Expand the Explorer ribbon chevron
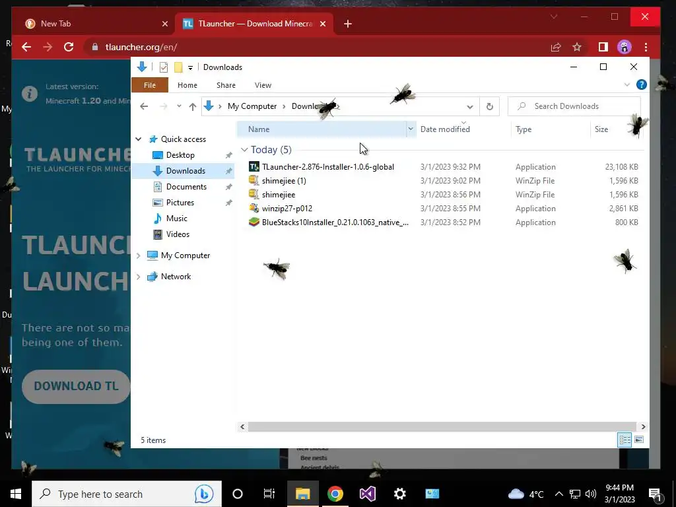 pos(627,85)
